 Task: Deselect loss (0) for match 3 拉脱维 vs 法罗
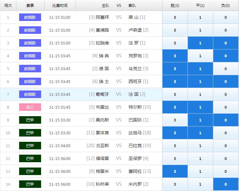(x=226, y=43)
